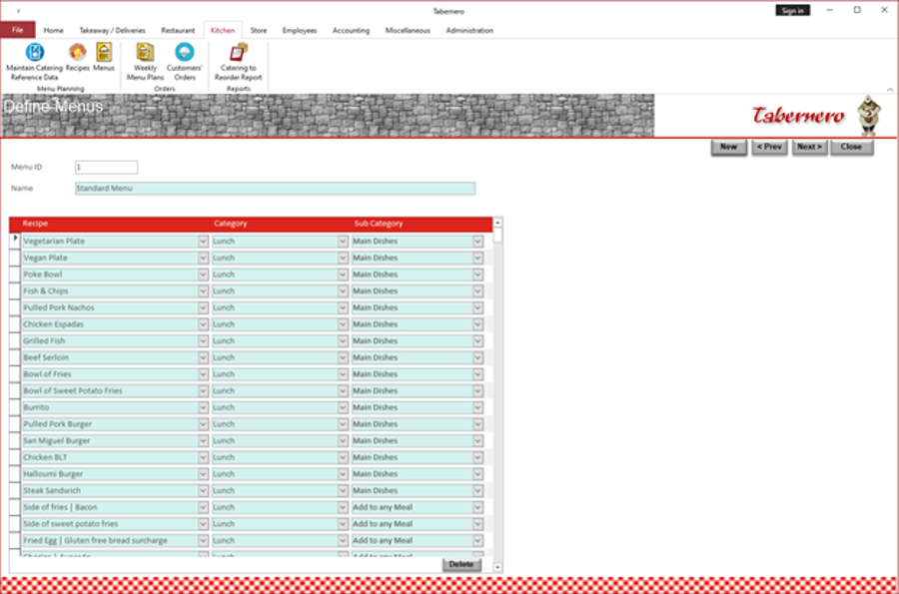Go to the next menu with Next >
Viewport: 899px width, 594px height.
pyautogui.click(x=809, y=147)
